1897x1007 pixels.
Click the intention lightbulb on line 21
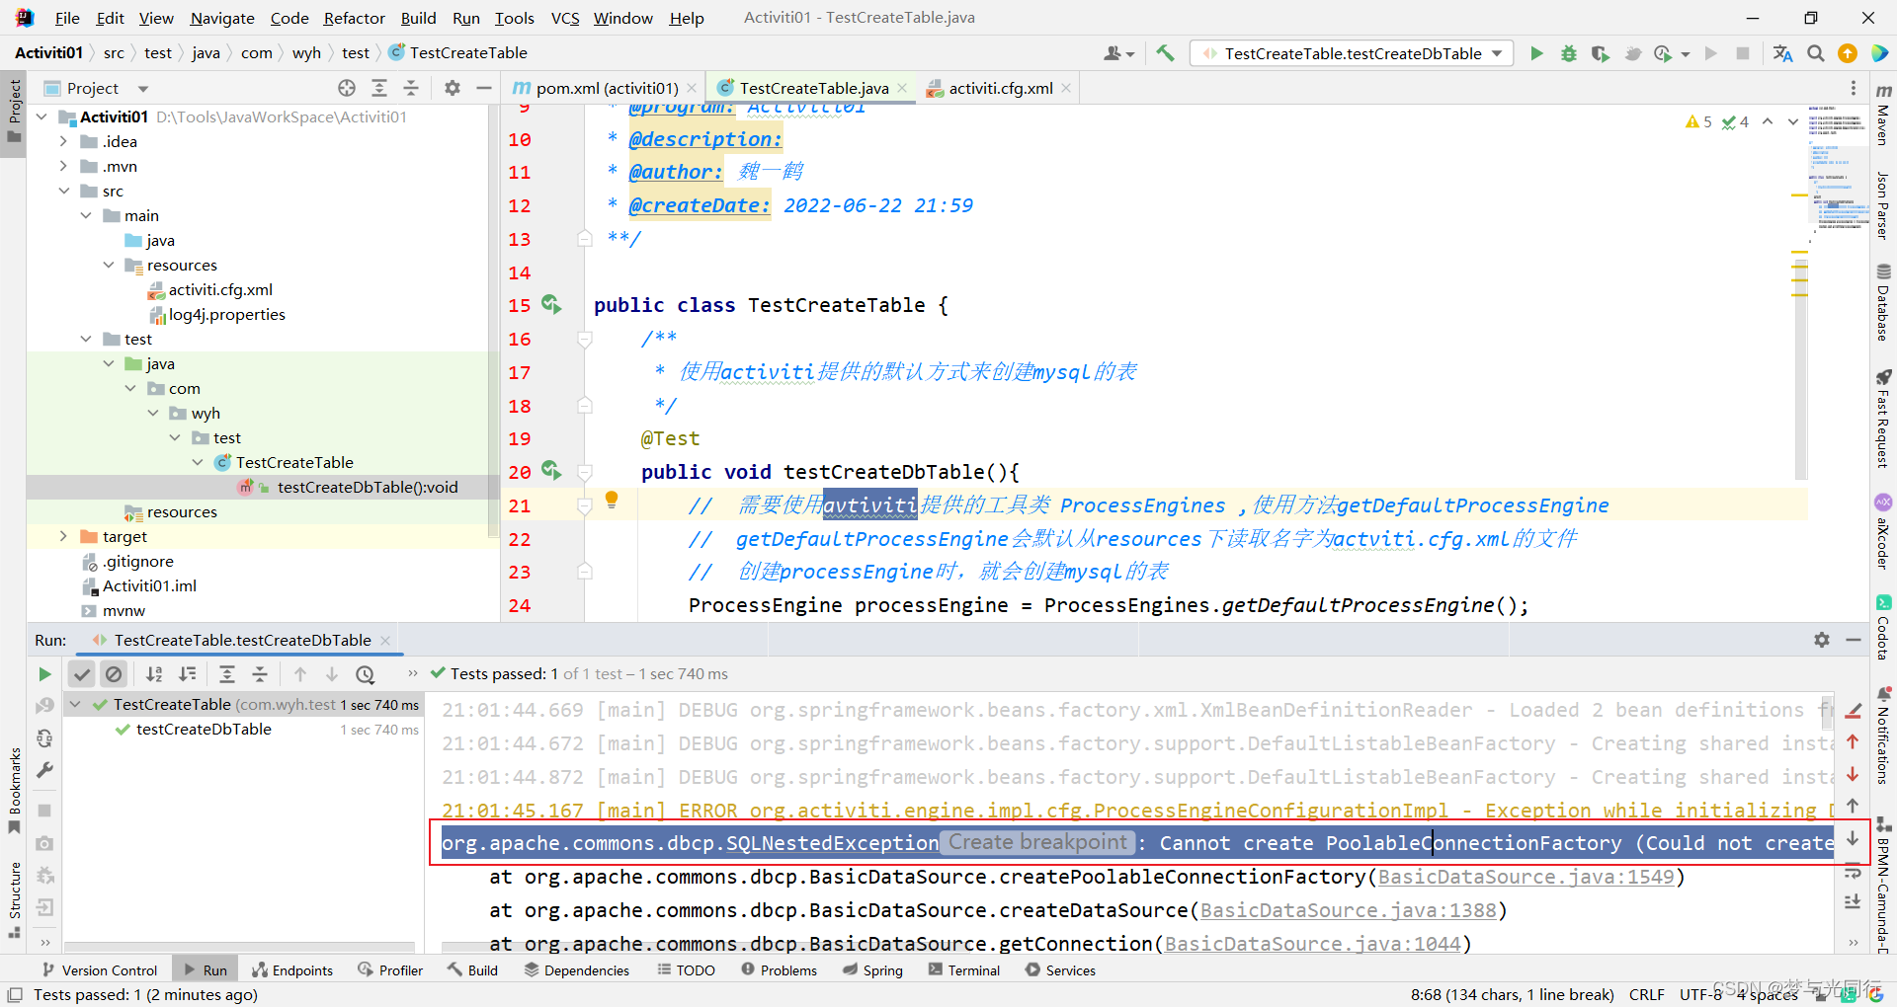pyautogui.click(x=612, y=501)
